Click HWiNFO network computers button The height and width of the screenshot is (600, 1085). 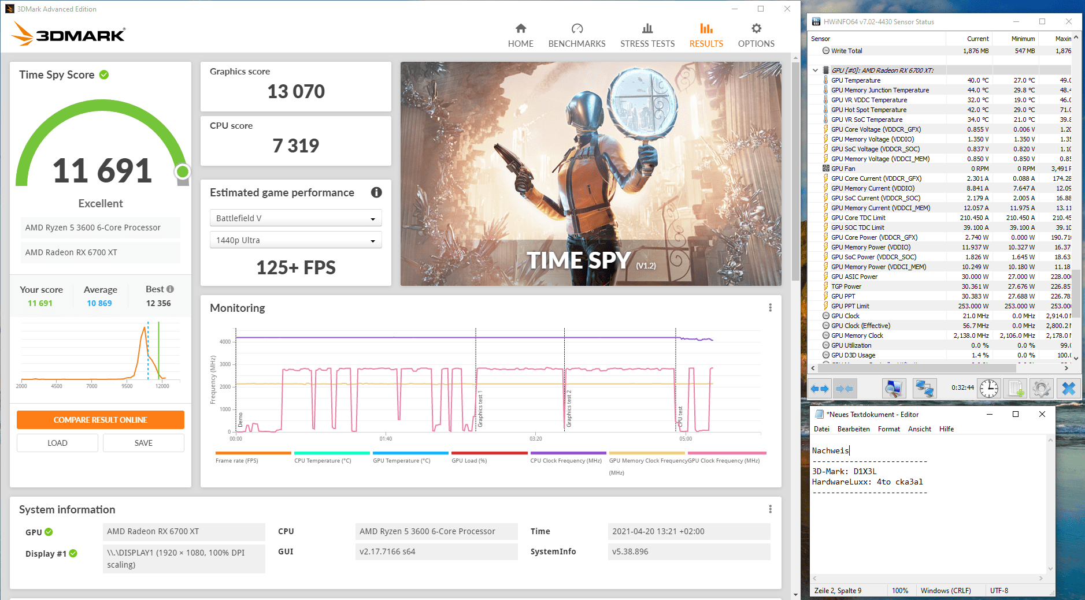(x=924, y=389)
